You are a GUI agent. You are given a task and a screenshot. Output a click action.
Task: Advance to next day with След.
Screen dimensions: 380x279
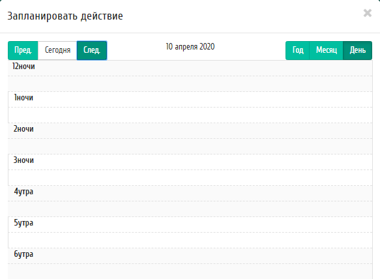(x=92, y=50)
